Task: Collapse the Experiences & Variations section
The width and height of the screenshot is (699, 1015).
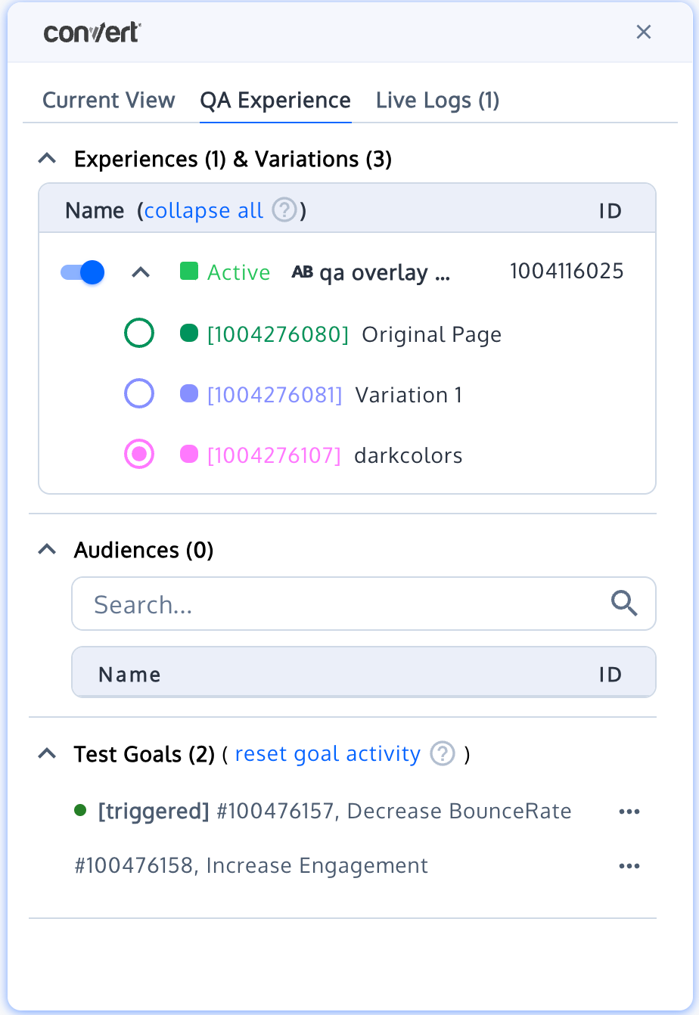Action: click(x=47, y=158)
